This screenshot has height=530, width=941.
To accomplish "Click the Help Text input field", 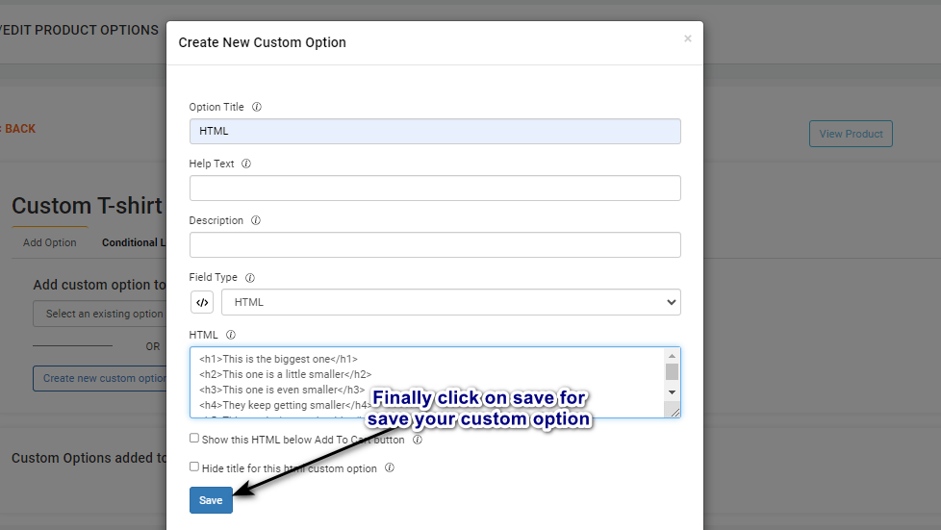I will (x=435, y=188).
